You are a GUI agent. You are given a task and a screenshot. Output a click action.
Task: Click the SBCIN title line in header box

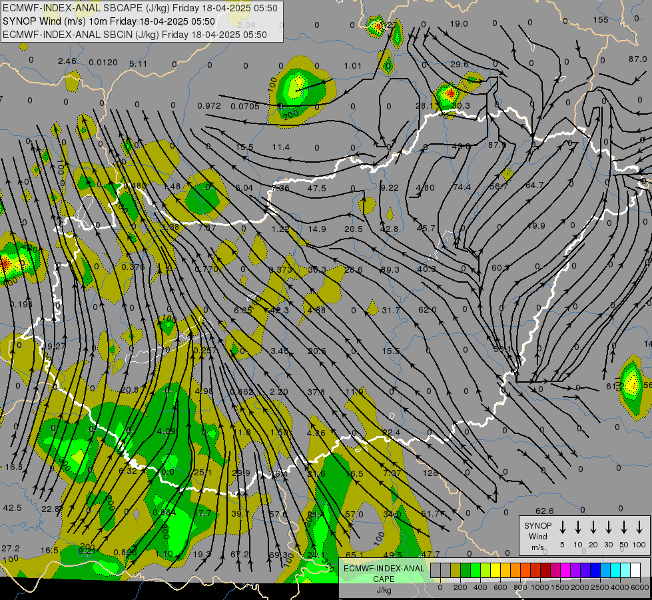pos(135,35)
